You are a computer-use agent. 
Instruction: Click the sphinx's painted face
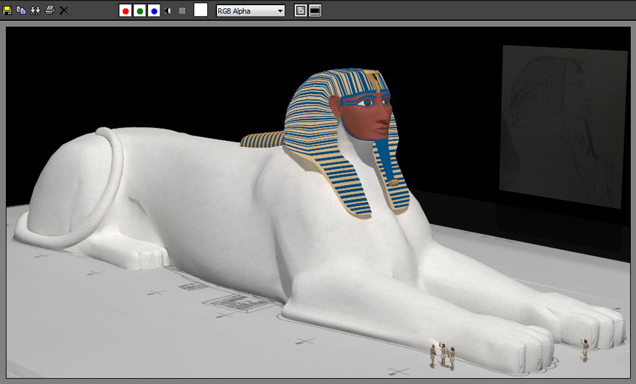coord(366,116)
